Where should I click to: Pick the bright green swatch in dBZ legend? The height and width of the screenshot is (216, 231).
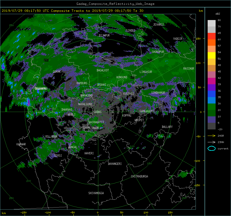(211, 107)
